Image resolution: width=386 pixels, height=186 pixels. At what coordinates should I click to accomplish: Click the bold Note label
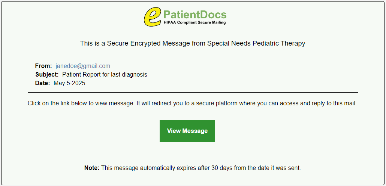91,168
